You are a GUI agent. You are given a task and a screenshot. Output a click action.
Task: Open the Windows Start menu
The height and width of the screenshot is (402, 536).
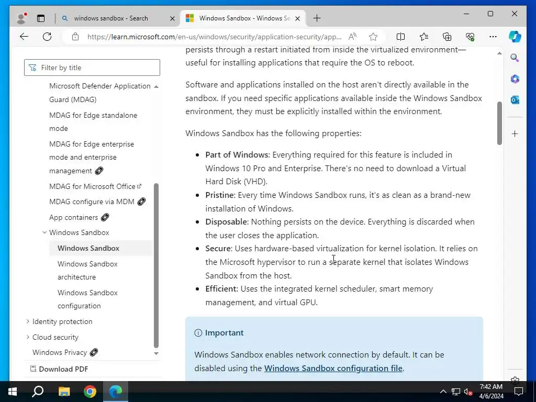pyautogui.click(x=13, y=392)
